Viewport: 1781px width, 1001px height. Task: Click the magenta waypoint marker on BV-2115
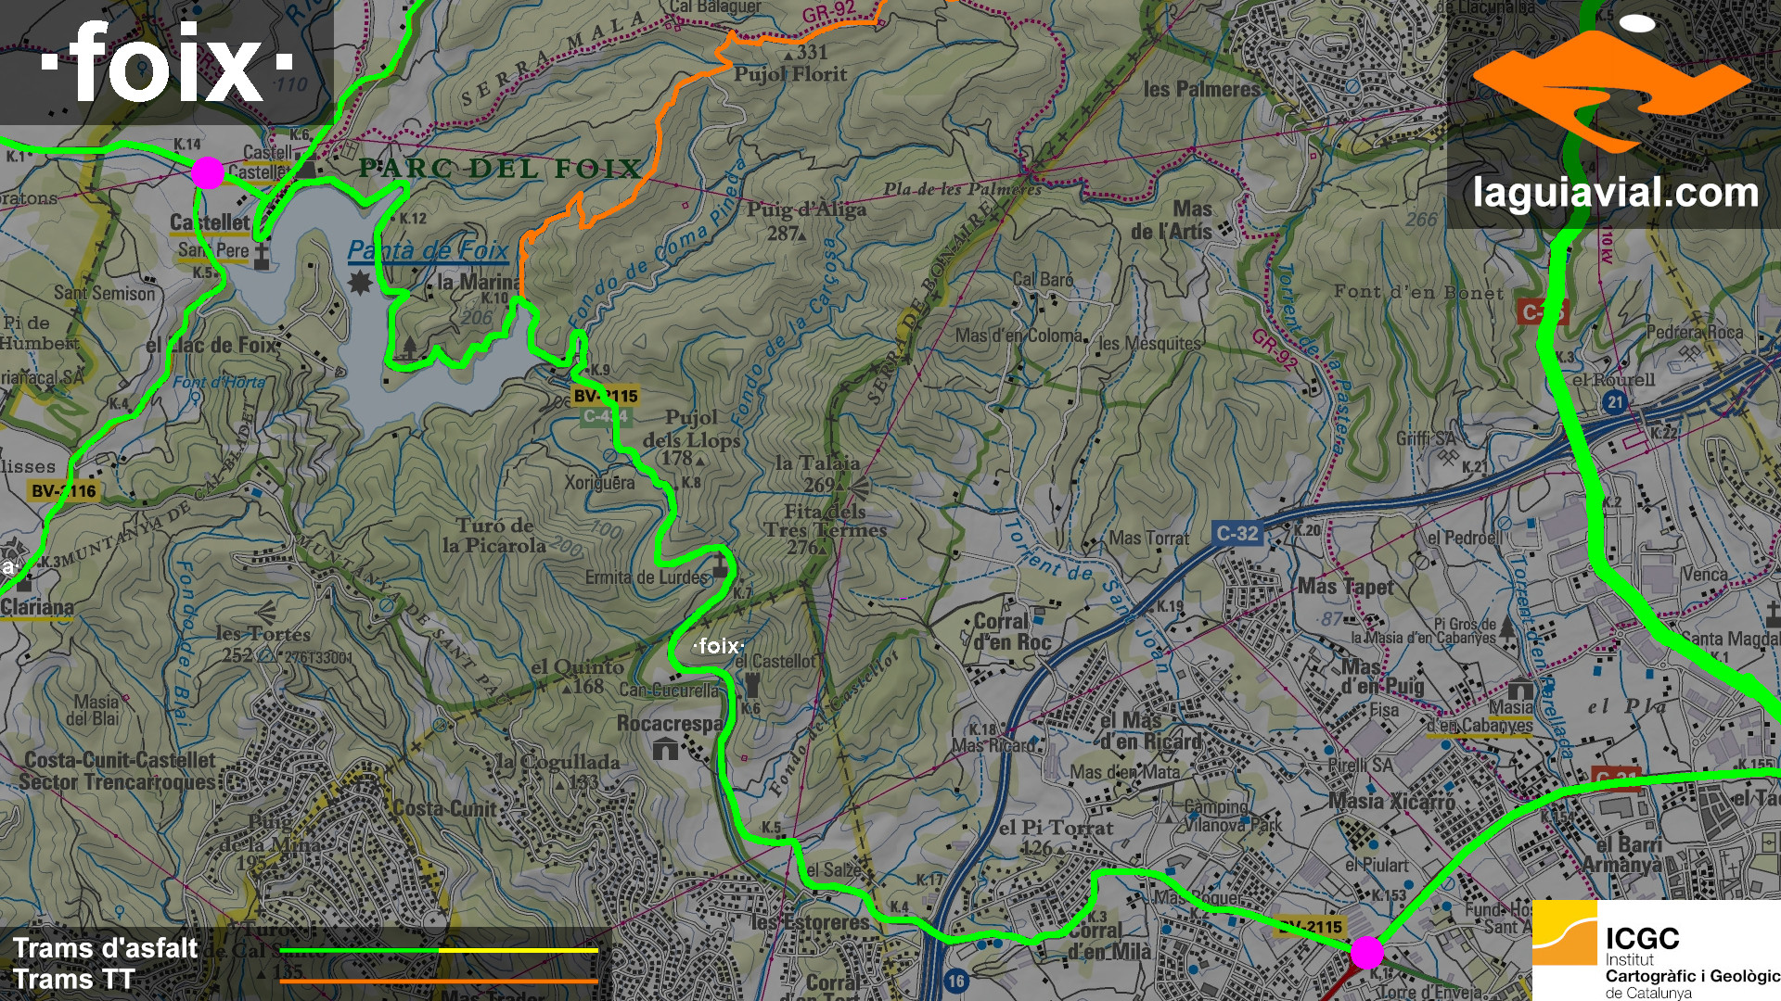click(x=1366, y=952)
